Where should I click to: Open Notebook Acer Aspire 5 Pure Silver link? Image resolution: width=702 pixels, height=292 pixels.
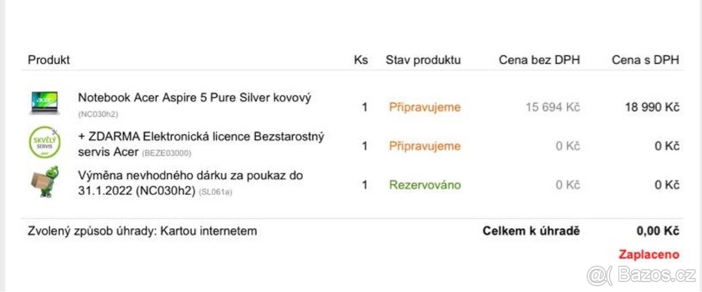[x=195, y=98]
